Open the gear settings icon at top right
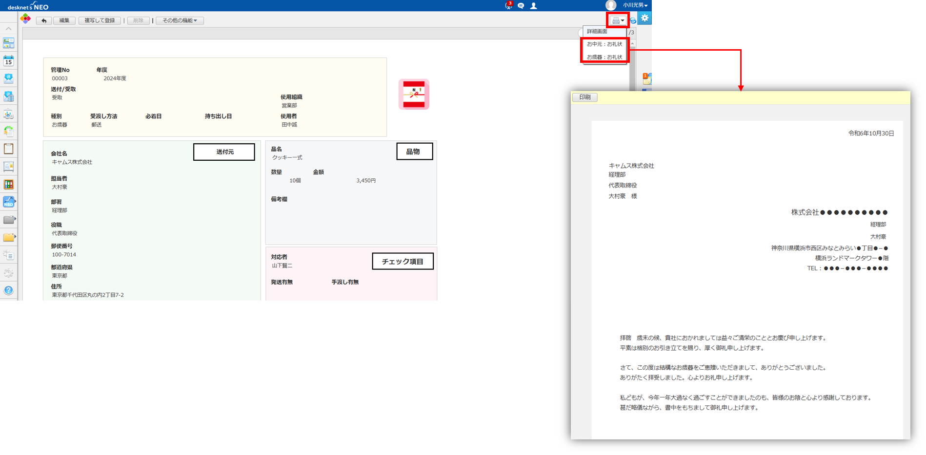926x455 pixels. pyautogui.click(x=644, y=18)
